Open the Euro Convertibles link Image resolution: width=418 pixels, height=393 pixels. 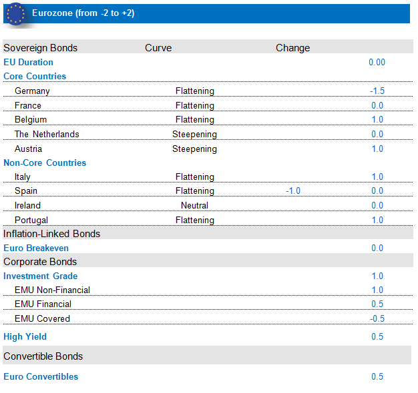pos(41,377)
